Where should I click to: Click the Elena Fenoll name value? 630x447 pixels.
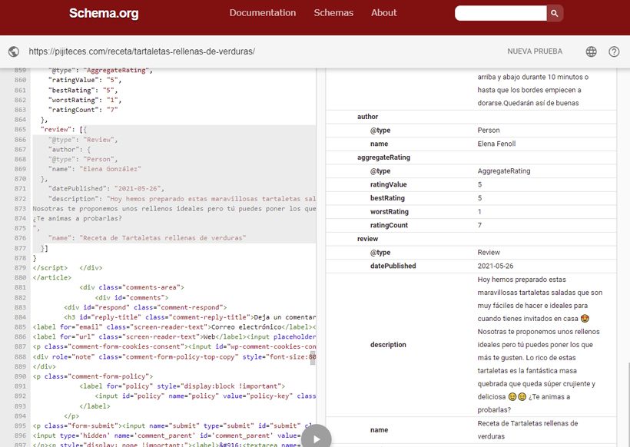point(496,144)
